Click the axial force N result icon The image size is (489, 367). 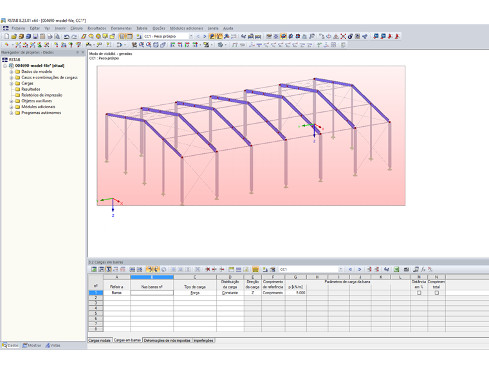pos(259,45)
